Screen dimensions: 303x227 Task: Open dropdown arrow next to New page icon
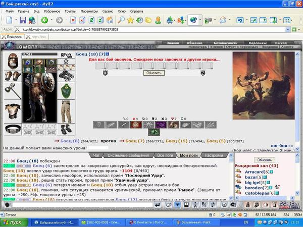(x=16, y=20)
